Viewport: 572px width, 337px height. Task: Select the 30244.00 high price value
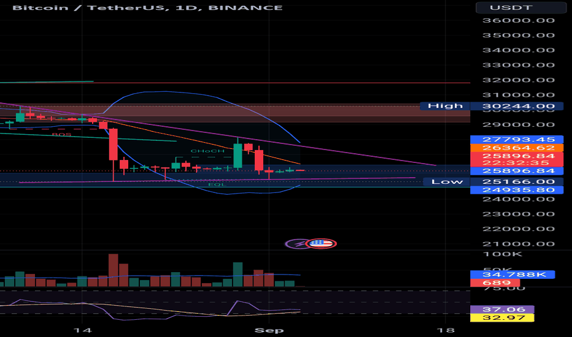point(518,107)
